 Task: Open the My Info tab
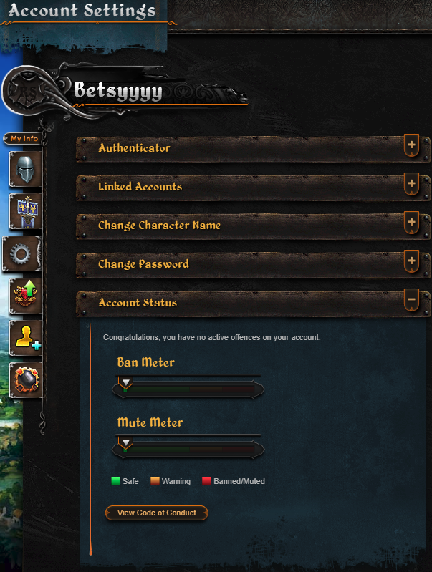click(x=22, y=139)
